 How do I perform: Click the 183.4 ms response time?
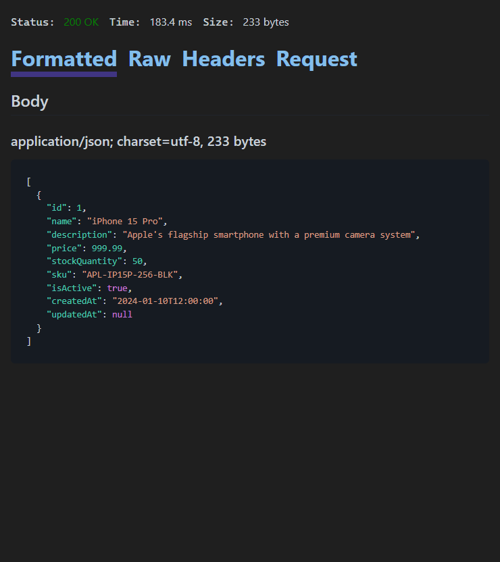pyautogui.click(x=170, y=22)
